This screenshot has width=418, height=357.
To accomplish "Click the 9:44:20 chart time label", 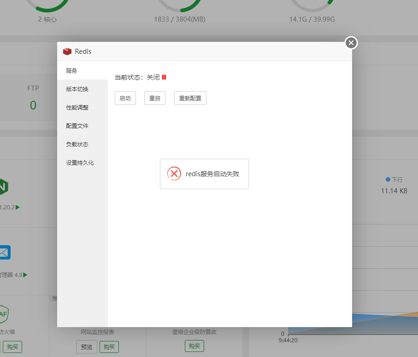I will pos(288,340).
